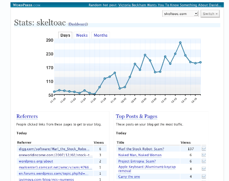Open the mailcenter3.comcast.net referrer link
229x181 pixels.
tap(55, 167)
